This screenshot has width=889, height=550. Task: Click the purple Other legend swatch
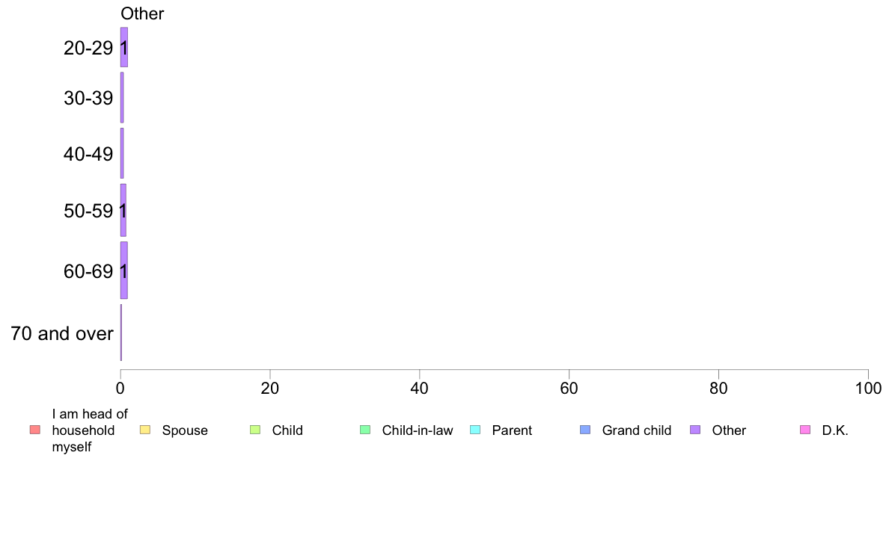pyautogui.click(x=695, y=430)
